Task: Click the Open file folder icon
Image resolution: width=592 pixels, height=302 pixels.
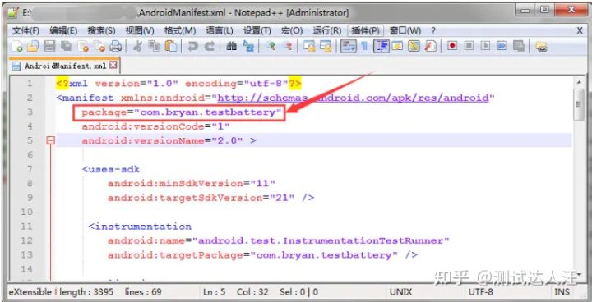Action: coord(33,46)
